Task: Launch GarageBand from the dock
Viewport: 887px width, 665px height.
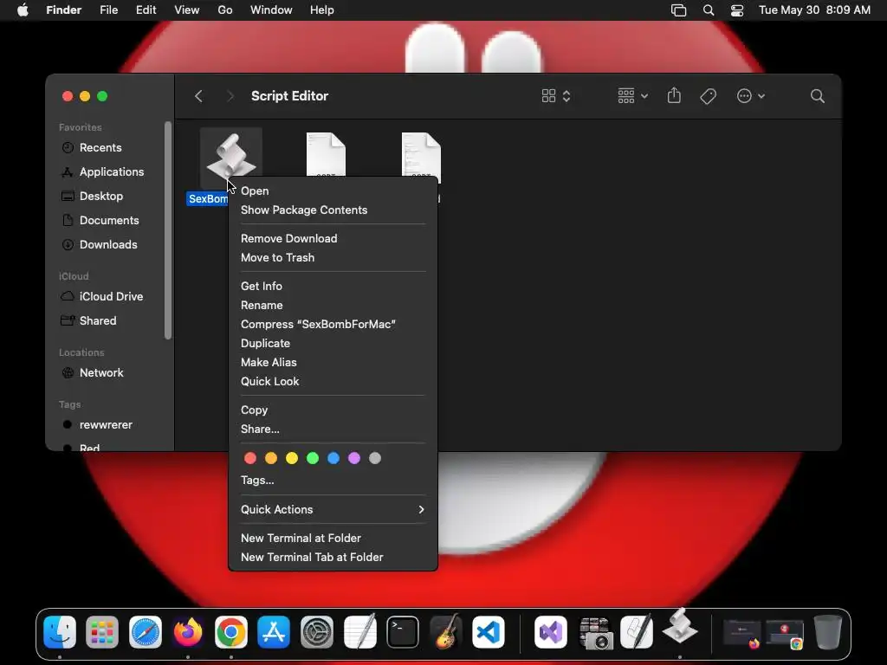Action: [445, 631]
